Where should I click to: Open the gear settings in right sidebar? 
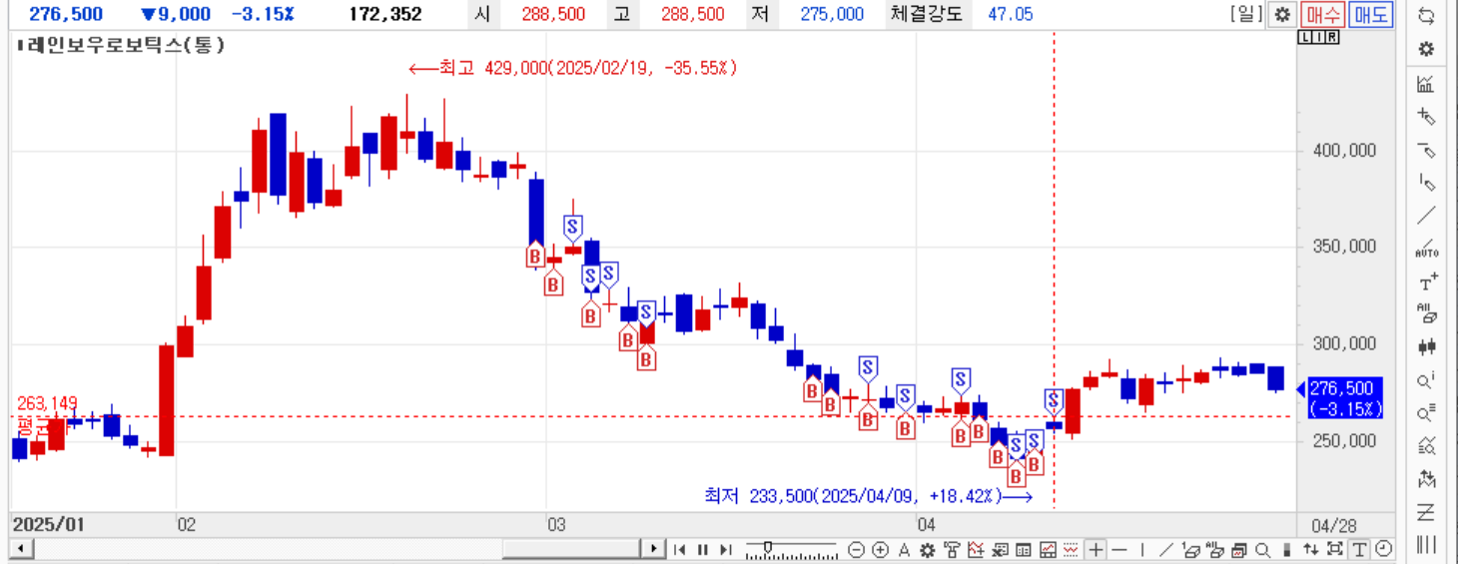tap(1427, 49)
